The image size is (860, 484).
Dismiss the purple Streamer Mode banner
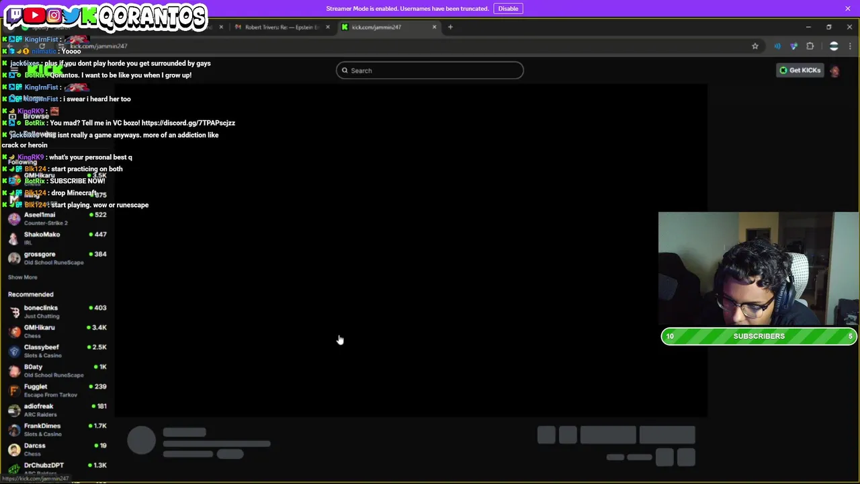click(x=848, y=9)
